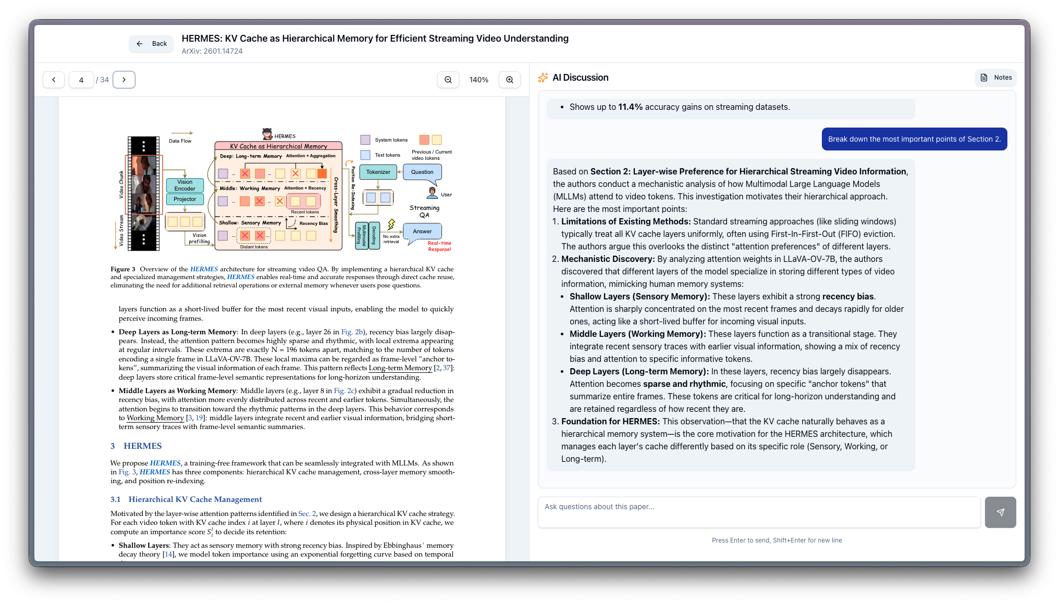Click the AI Discussion sparkle icon
Image resolution: width=1059 pixels, height=605 pixels.
point(543,77)
